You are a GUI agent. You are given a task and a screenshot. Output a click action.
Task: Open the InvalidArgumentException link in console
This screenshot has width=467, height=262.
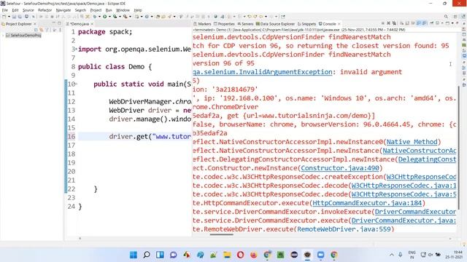(x=263, y=72)
